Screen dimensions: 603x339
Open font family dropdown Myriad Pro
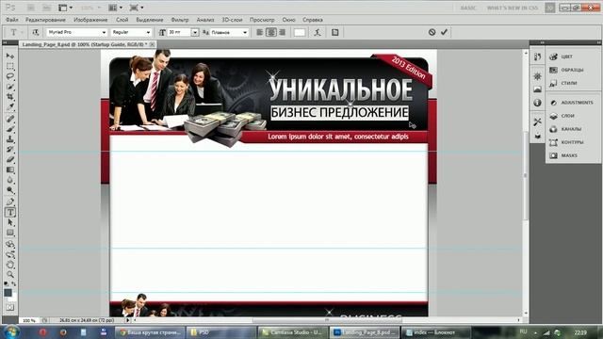pyautogui.click(x=76, y=32)
